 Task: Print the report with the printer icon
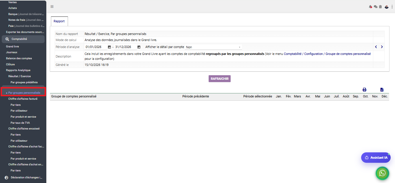point(364,90)
